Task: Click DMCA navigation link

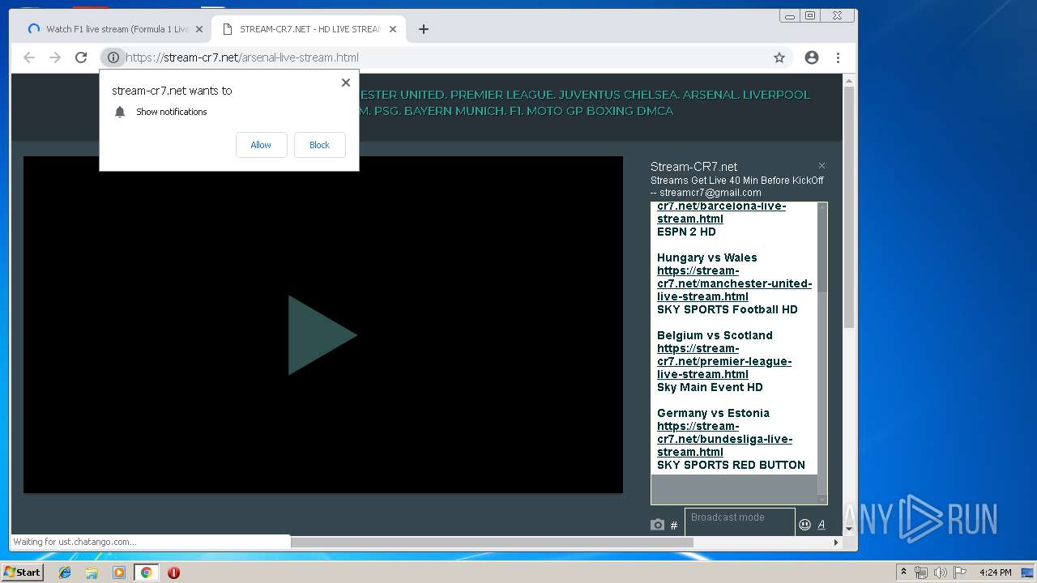Action: (x=655, y=111)
